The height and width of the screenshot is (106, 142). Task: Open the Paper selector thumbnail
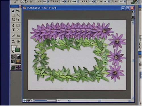(13, 56)
